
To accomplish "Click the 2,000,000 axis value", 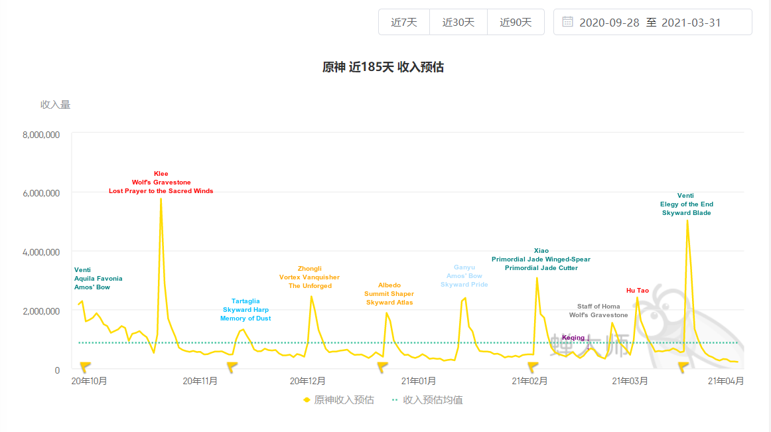I will [41, 311].
